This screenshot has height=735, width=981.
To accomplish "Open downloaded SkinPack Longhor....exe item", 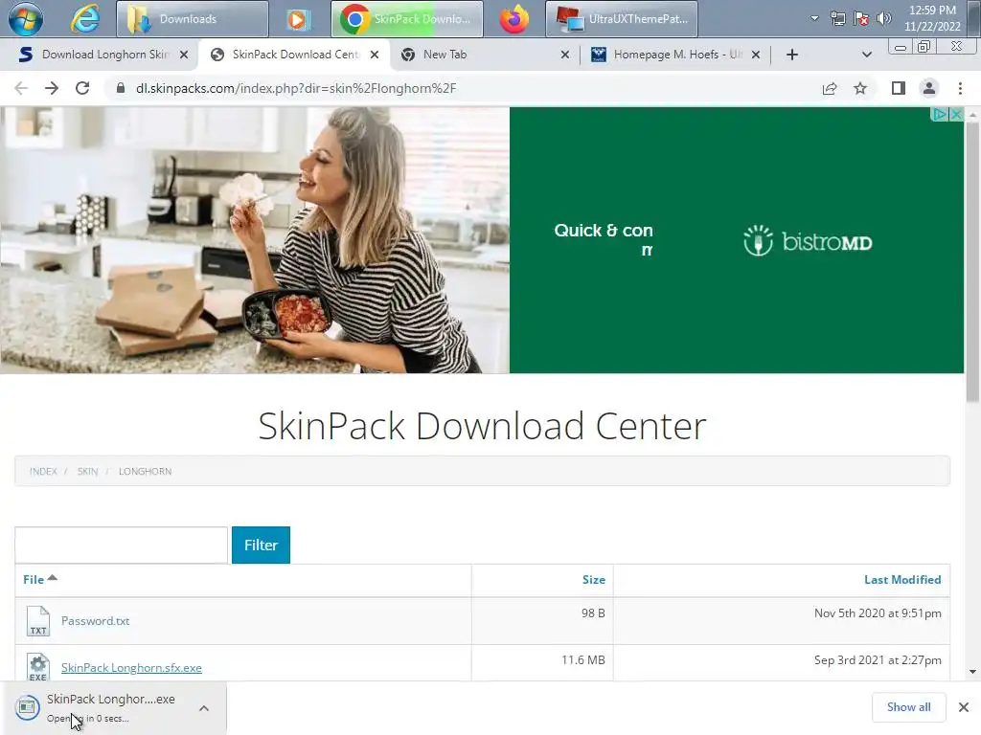I will click(100, 707).
